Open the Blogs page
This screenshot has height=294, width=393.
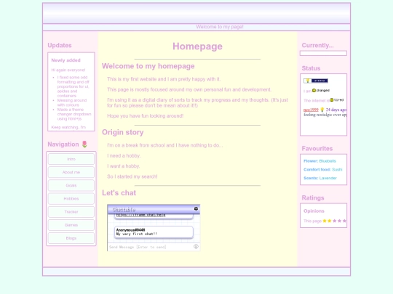pos(71,238)
